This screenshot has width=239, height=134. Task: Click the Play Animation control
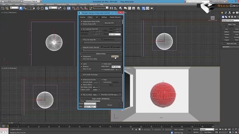click(223, 130)
